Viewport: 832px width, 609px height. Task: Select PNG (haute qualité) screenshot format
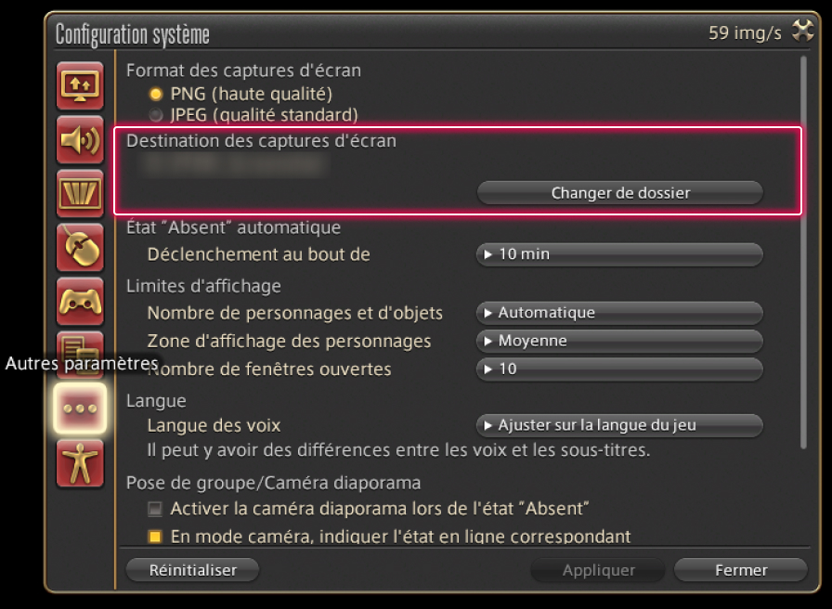[x=156, y=94]
